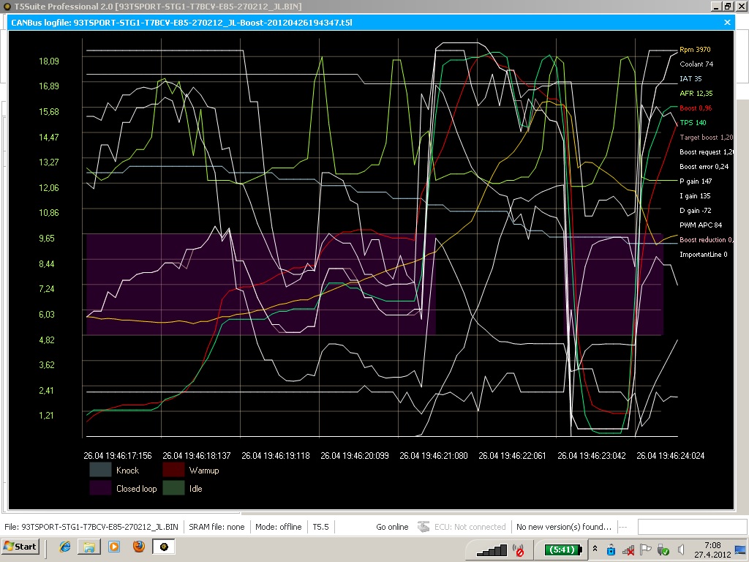Click the signal strength bars icon

[x=491, y=550]
